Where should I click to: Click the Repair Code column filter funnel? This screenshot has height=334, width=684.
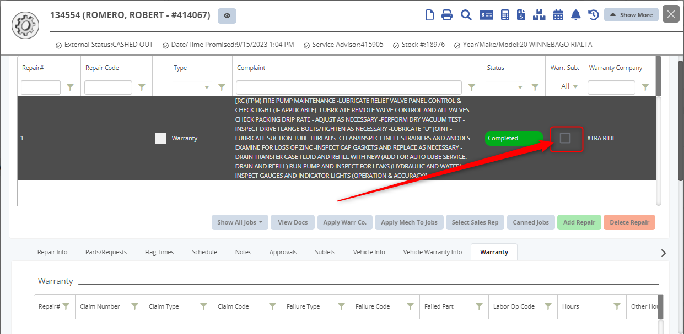pos(142,87)
